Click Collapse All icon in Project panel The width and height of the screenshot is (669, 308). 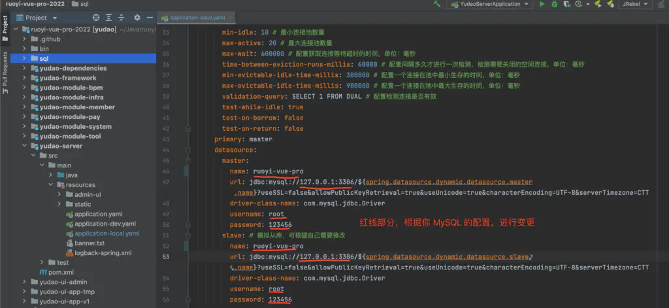(x=122, y=18)
